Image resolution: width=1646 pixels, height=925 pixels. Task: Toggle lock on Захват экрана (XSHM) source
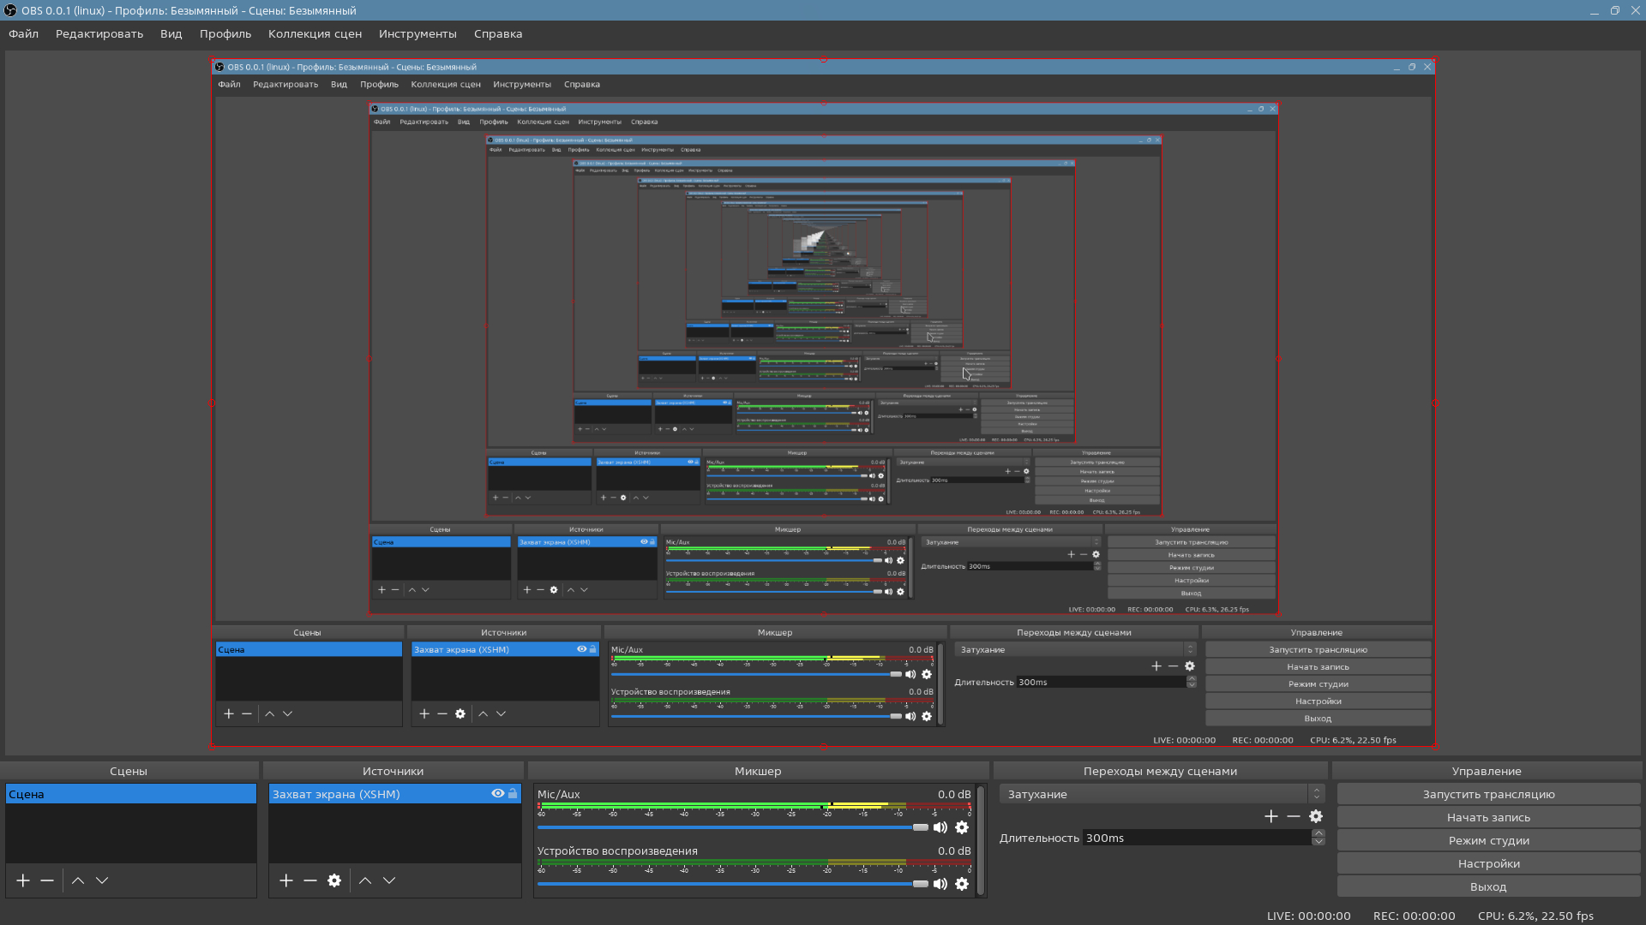(x=513, y=794)
